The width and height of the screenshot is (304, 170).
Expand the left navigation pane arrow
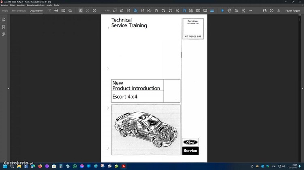click(9, 88)
